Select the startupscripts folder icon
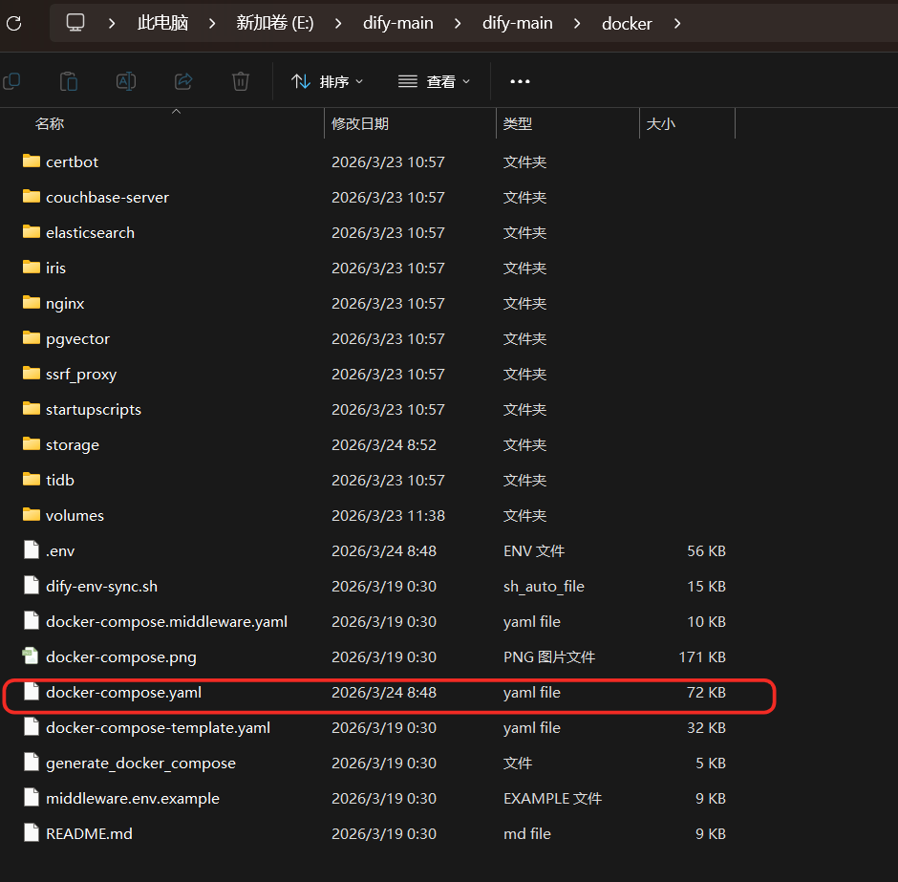The height and width of the screenshot is (882, 898). (x=32, y=408)
